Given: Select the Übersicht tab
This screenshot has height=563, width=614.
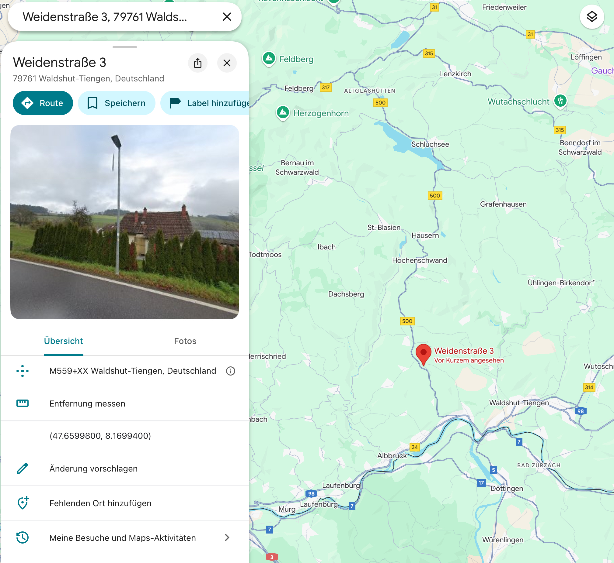Looking at the screenshot, I should pos(64,341).
